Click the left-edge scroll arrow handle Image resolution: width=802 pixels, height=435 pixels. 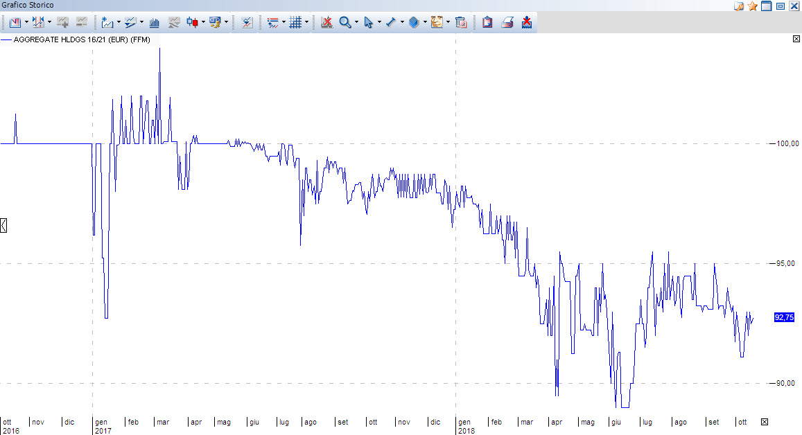pos(3,225)
